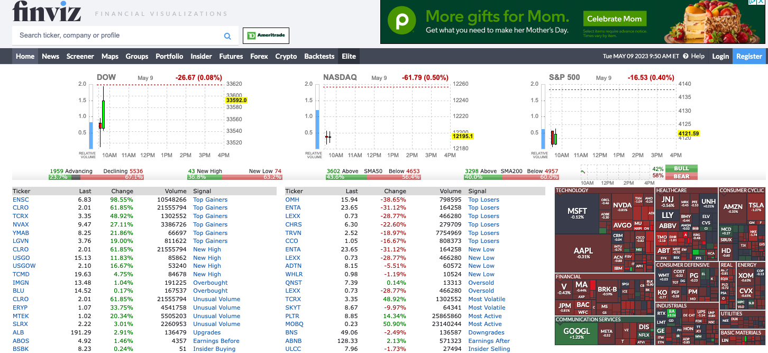Viewport: 768px width, 353px height.
Task: Open the S&P 500 chart
Action: (614, 116)
